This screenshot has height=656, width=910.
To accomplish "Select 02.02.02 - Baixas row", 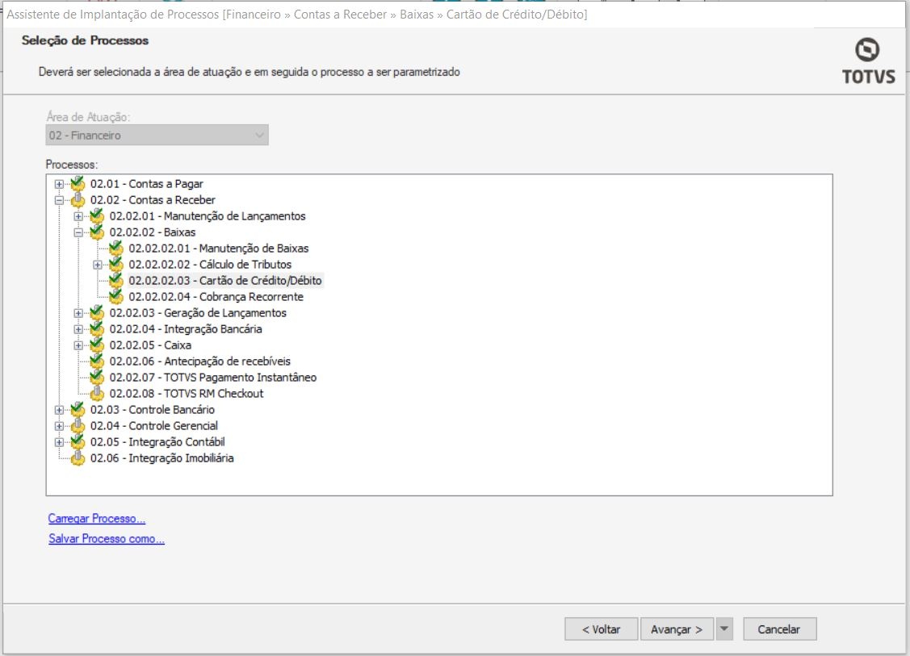I will [153, 232].
